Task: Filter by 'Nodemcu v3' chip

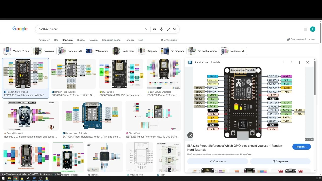Action: click(x=71, y=51)
